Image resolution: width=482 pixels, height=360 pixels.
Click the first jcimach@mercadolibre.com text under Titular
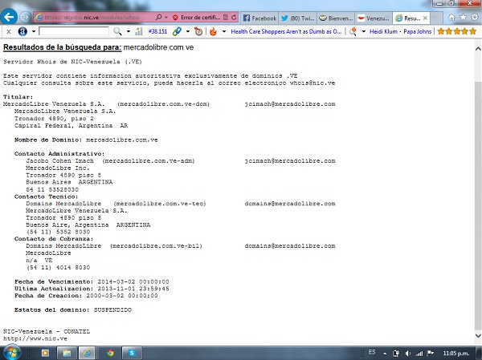[290, 104]
